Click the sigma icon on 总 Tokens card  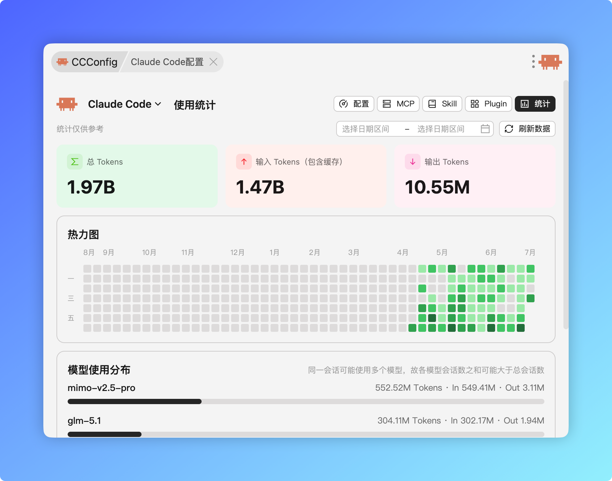coord(75,162)
